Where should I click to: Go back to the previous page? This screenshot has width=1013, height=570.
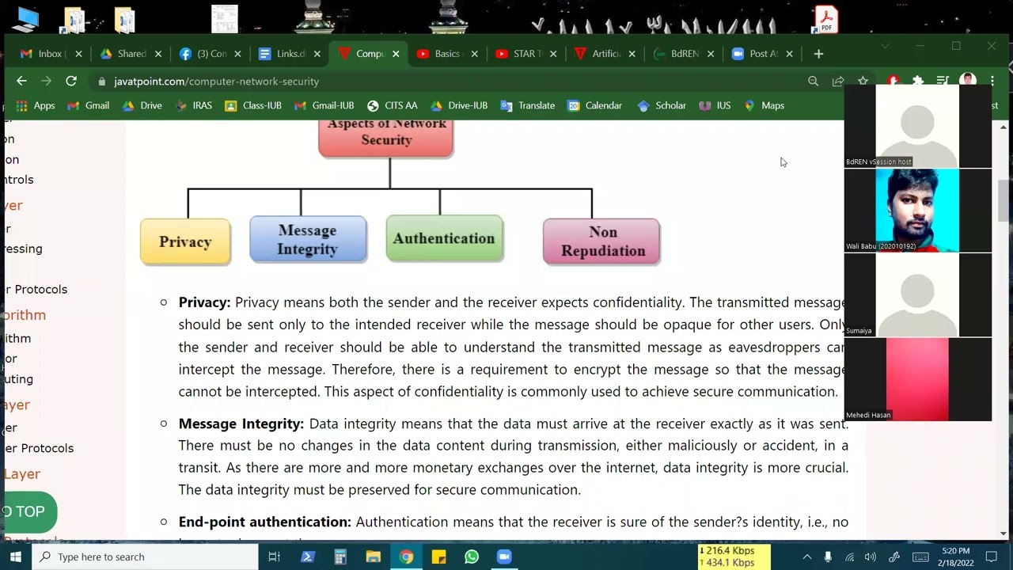click(21, 81)
